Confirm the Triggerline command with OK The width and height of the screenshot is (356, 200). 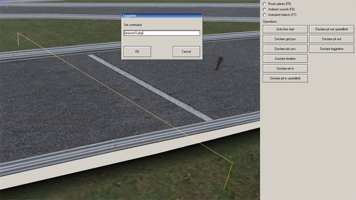click(x=137, y=51)
